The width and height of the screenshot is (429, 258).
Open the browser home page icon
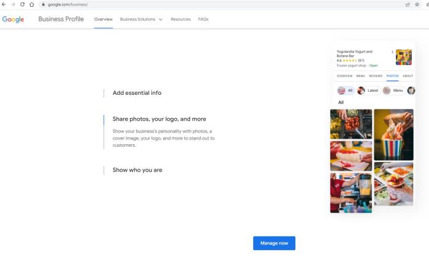[x=31, y=4]
